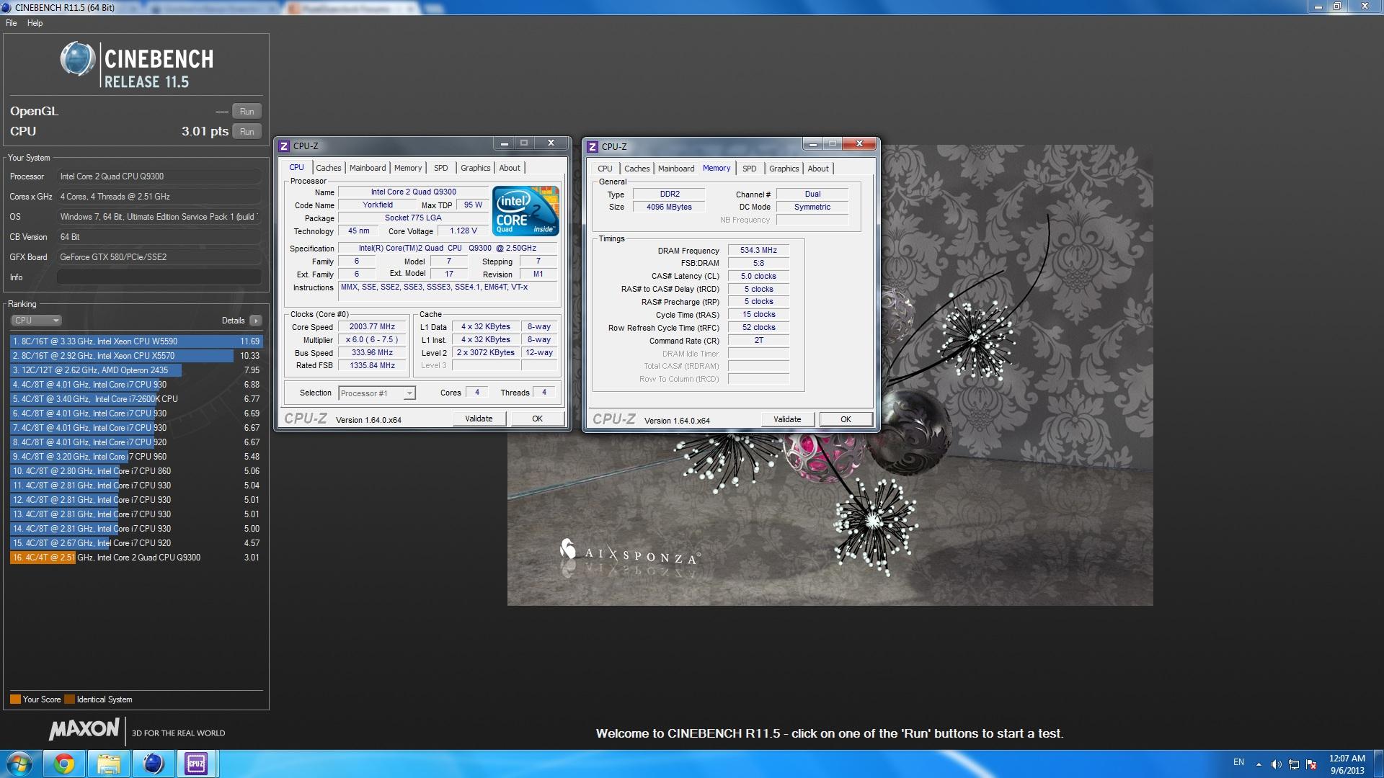Switch to CPU-Z taskbar icon
The width and height of the screenshot is (1384, 778).
point(196,764)
